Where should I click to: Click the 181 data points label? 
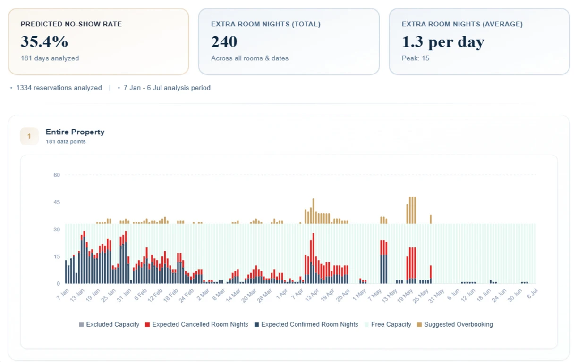point(65,141)
